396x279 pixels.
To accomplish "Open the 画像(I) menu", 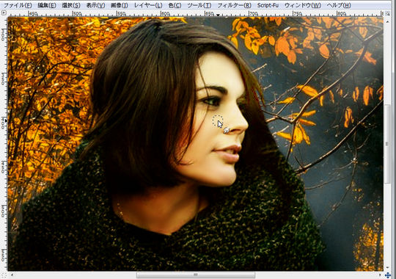I will [120, 5].
